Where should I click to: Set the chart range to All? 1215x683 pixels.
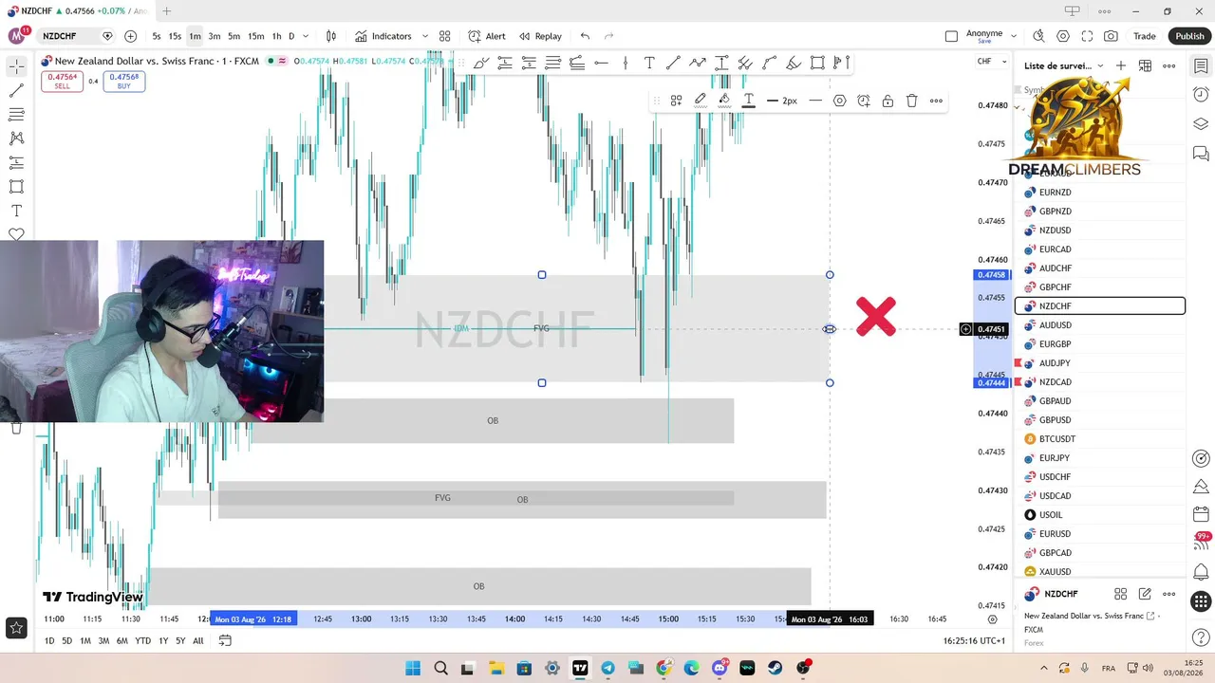[197, 641]
